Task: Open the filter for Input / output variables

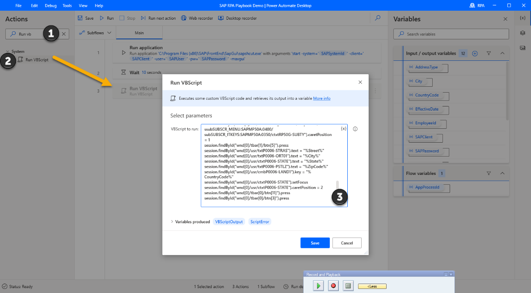Action: tap(488, 53)
